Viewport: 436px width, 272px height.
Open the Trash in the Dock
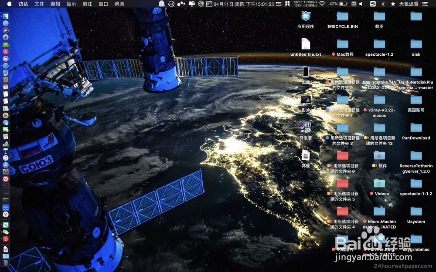(x=6, y=263)
